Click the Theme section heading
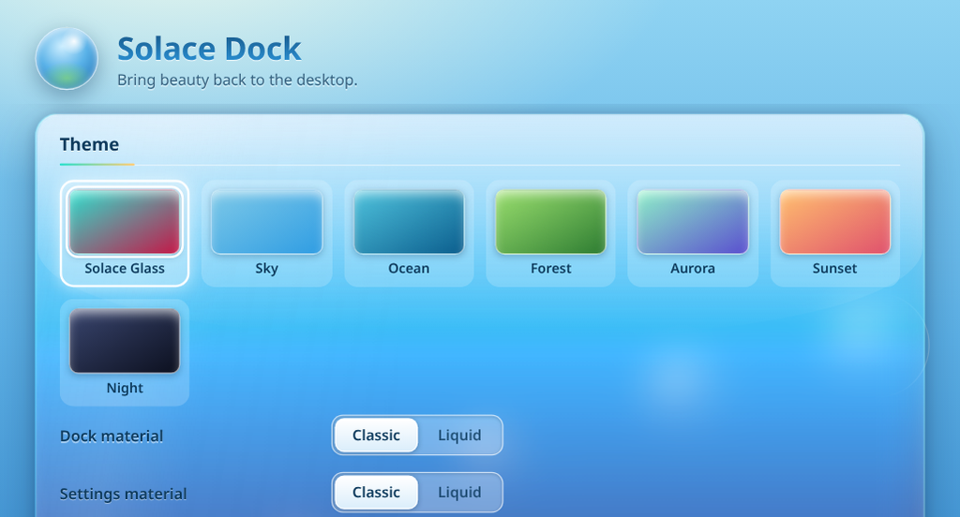The height and width of the screenshot is (517, 960). click(89, 144)
